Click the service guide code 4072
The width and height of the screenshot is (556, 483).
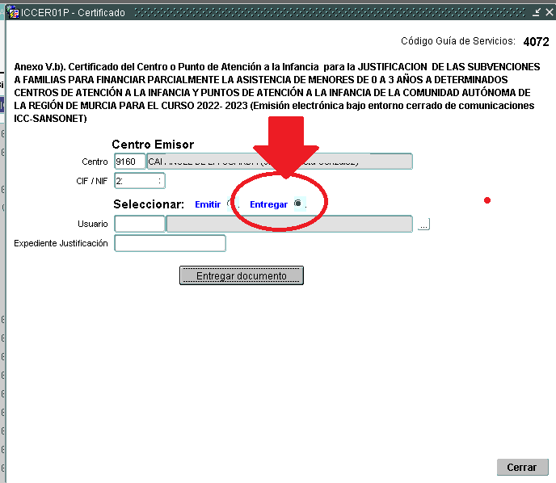coord(536,41)
